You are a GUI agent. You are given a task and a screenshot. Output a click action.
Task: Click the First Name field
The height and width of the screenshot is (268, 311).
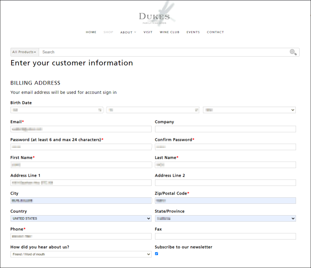coord(81,165)
